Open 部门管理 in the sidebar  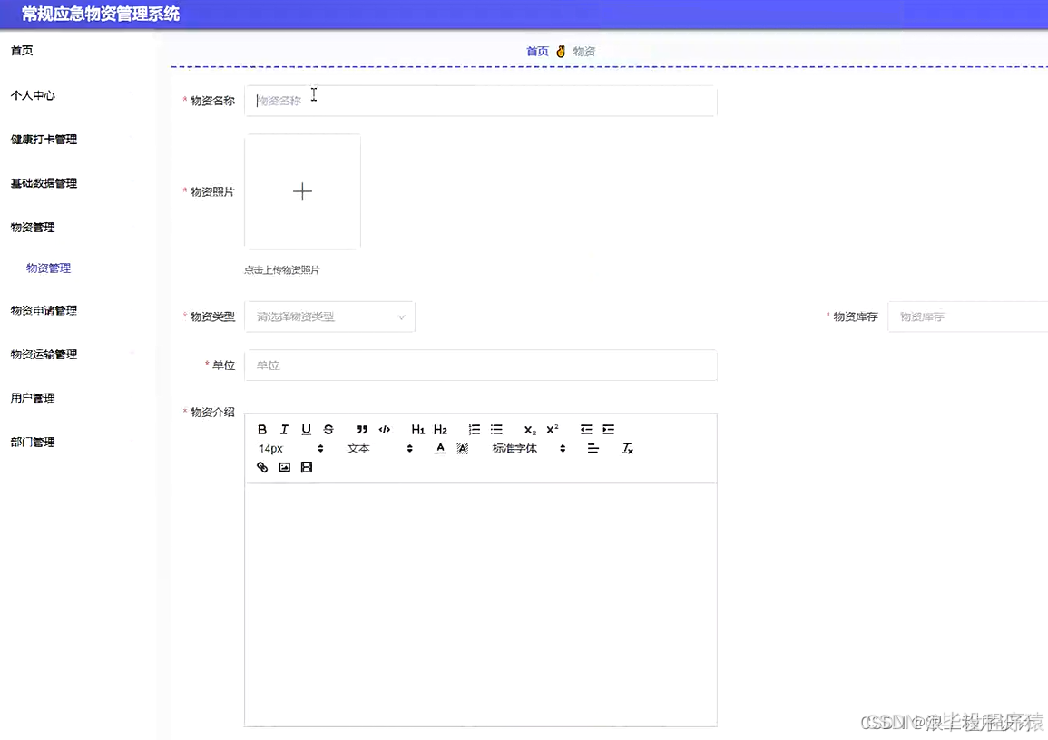[33, 443]
